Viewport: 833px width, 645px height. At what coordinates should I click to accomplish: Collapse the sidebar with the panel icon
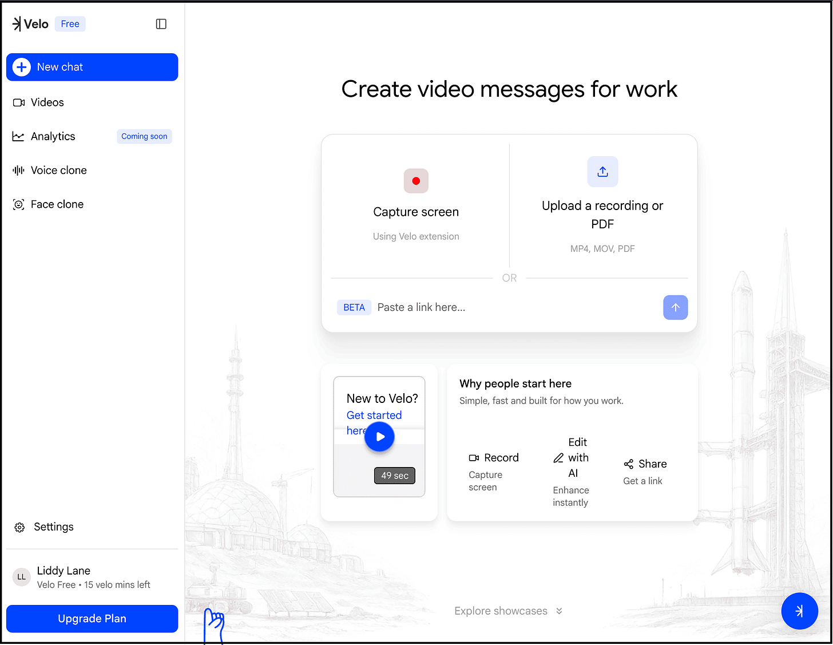pos(161,24)
